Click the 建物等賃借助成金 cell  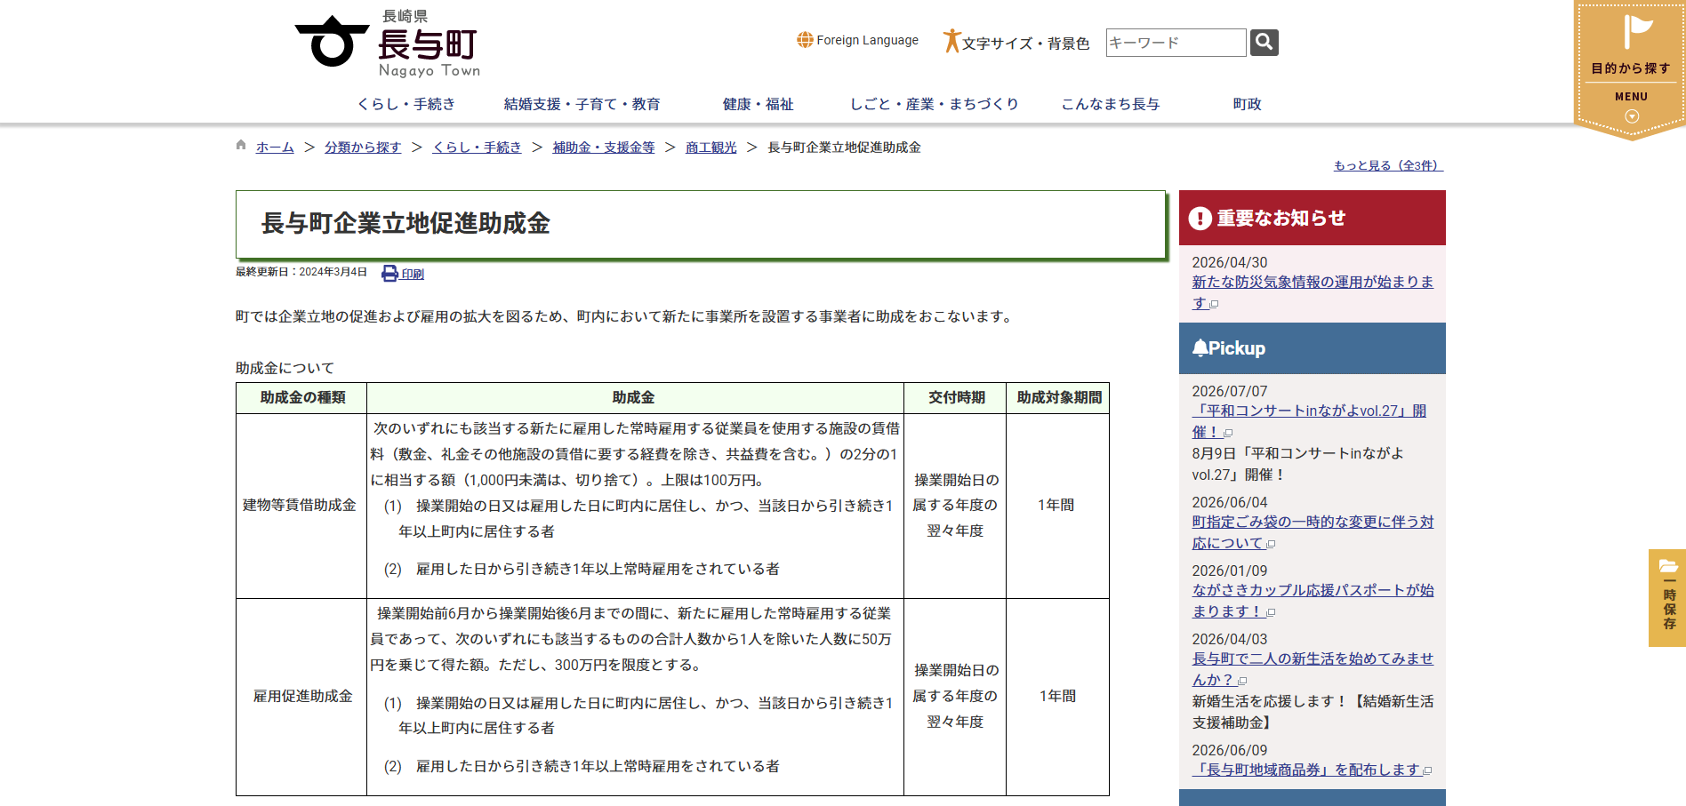click(x=300, y=505)
